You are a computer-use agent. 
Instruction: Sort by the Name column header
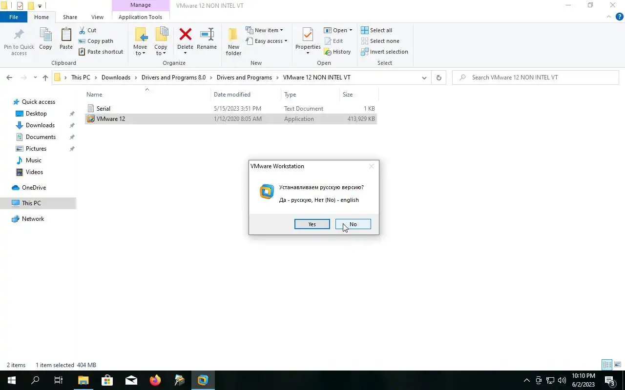(148, 95)
